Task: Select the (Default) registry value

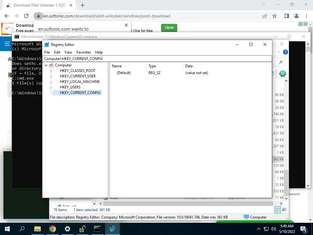Action: coord(124,73)
